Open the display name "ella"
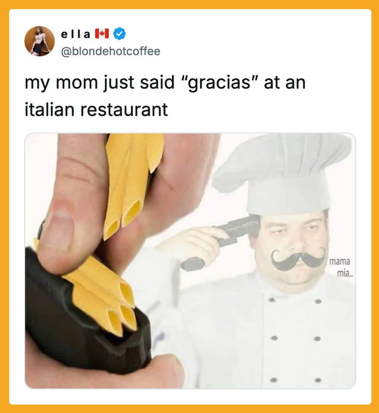The height and width of the screenshot is (413, 379). pyautogui.click(x=76, y=34)
